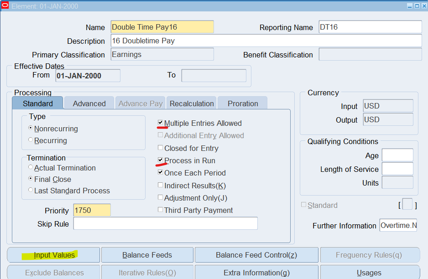Image resolution: width=428 pixels, height=279 pixels.
Task: Focus the Age qualifying condition field
Action: (x=397, y=155)
